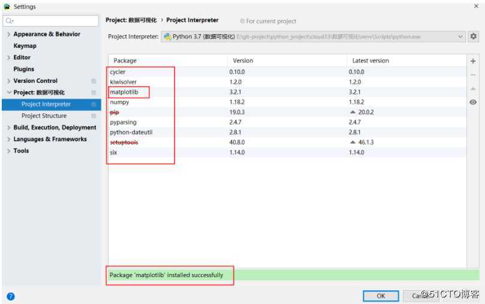This screenshot has width=485, height=304.
Task: Sort by the Package column header
Action: pos(168,61)
